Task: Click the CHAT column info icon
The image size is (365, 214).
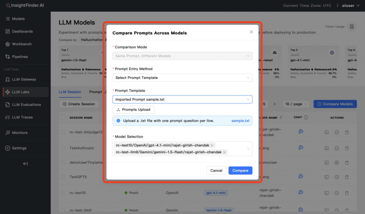Action: (306, 117)
